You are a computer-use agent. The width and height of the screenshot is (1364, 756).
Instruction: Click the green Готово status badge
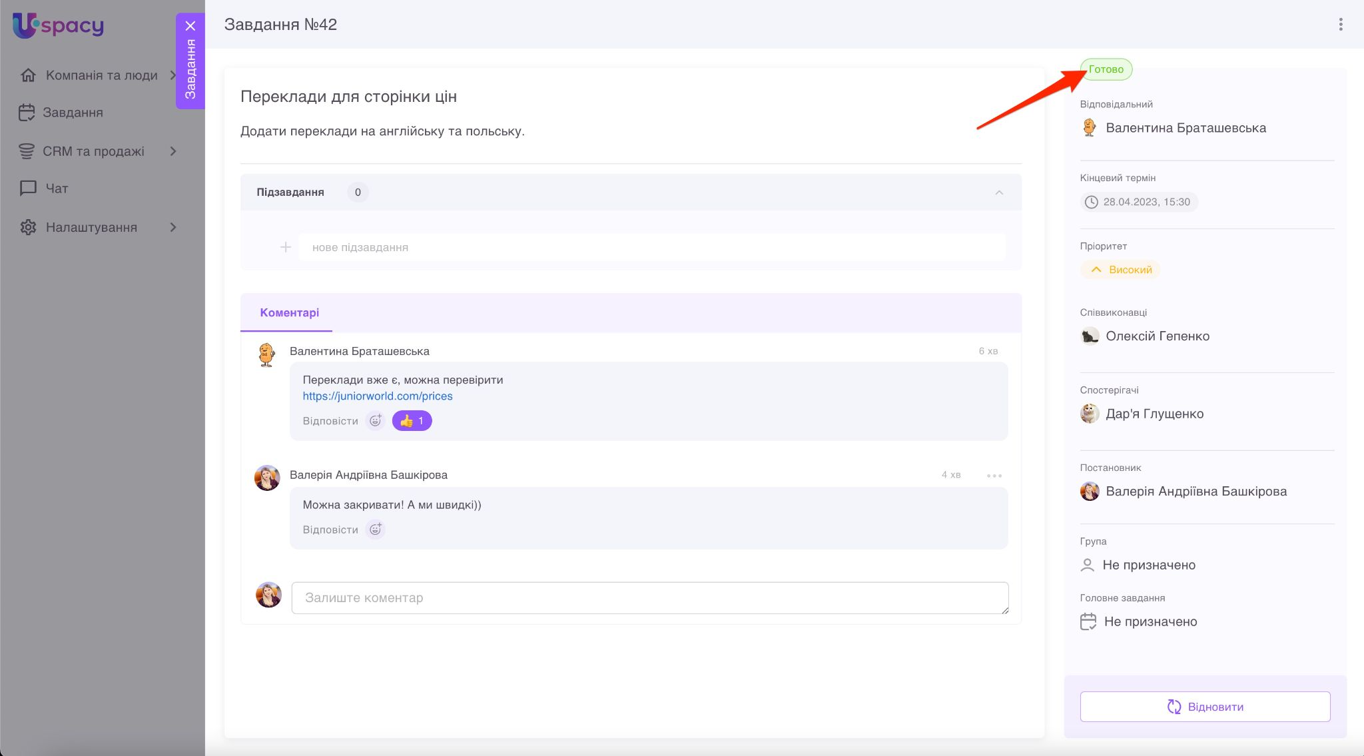pos(1106,69)
